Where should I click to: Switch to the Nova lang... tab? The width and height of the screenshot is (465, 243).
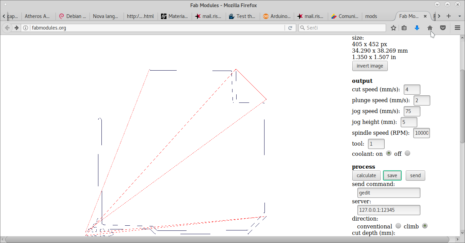tap(107, 16)
